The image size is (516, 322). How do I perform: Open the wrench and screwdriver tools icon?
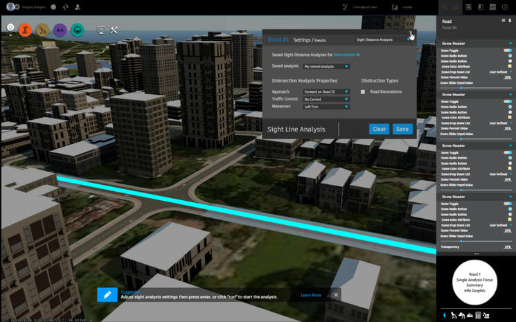[114, 30]
